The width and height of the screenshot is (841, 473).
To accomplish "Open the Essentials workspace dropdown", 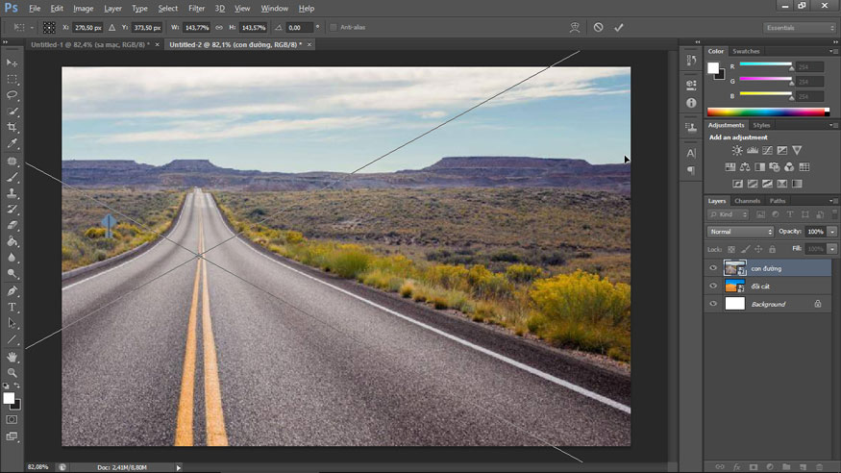I will [799, 28].
